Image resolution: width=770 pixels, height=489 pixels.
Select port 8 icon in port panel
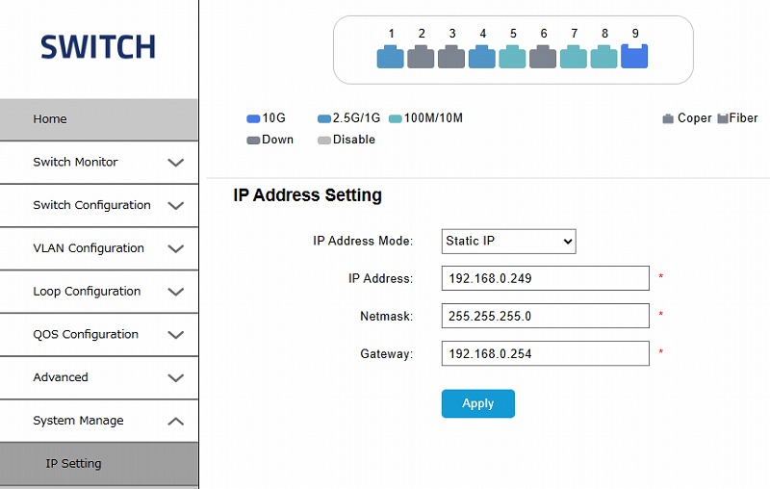(604, 57)
